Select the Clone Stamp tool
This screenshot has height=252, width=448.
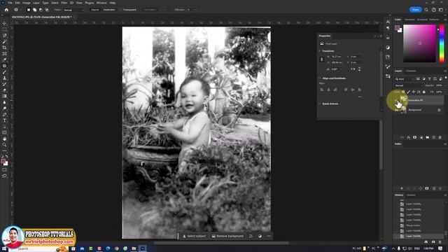tap(4, 78)
